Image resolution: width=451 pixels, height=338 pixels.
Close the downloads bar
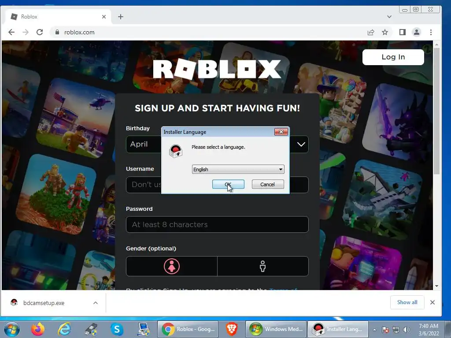tap(433, 302)
